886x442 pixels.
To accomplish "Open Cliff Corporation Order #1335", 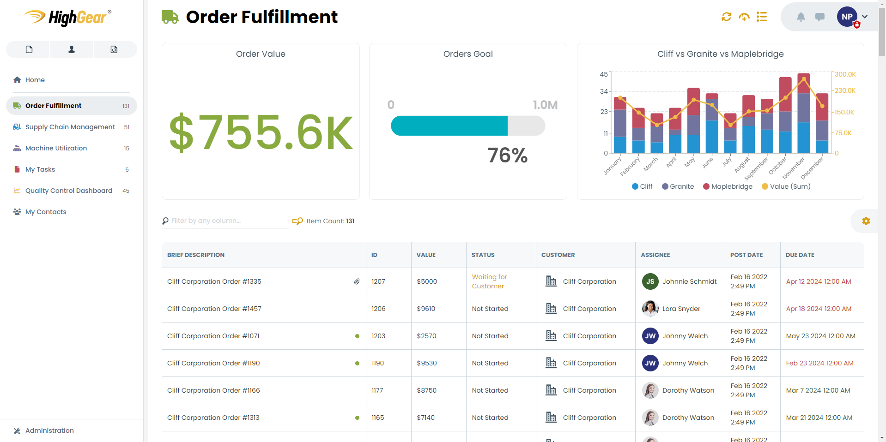I will (x=214, y=281).
